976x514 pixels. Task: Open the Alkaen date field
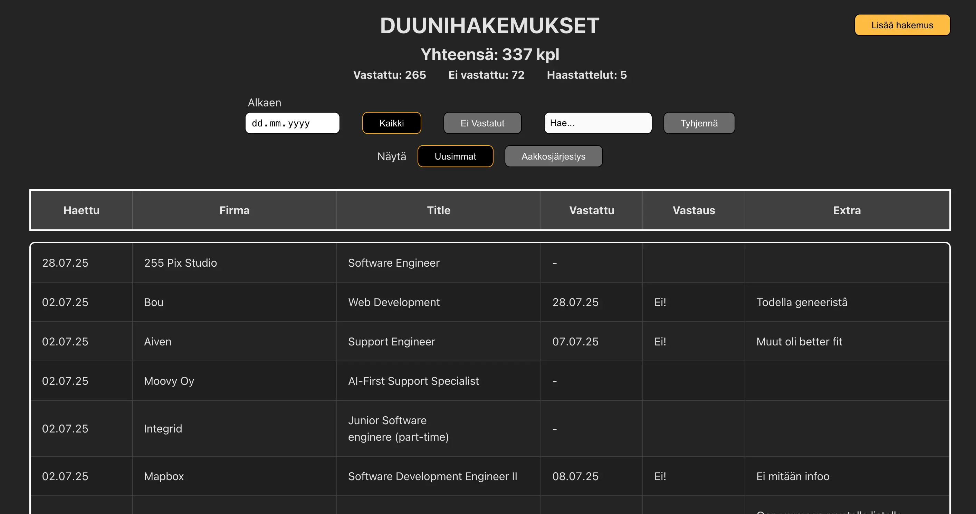[x=293, y=123]
